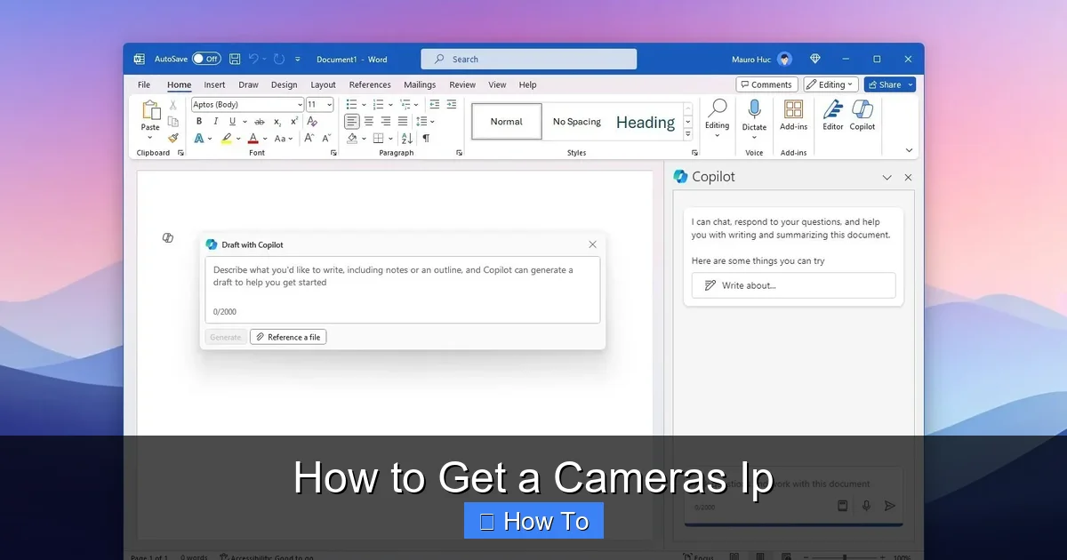This screenshot has height=560, width=1067.
Task: Click Write about... suggestion
Action: [793, 285]
